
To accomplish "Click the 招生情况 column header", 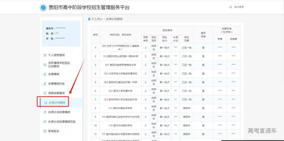I will pos(167,30).
